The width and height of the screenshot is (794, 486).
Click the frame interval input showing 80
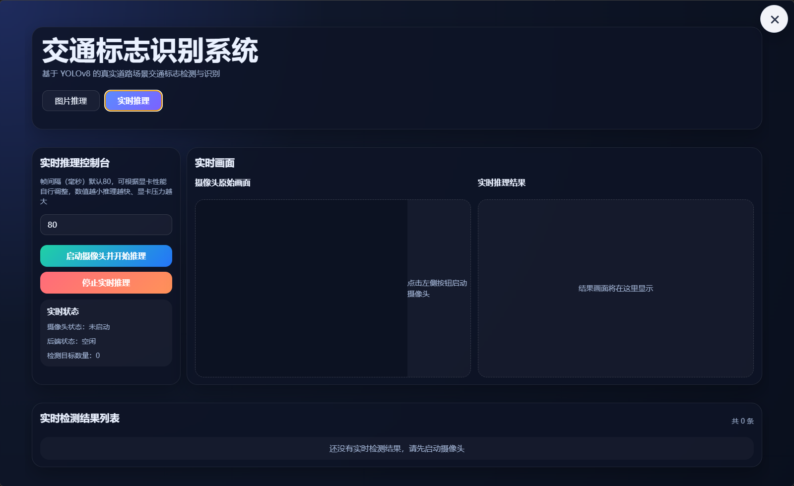[x=106, y=225]
